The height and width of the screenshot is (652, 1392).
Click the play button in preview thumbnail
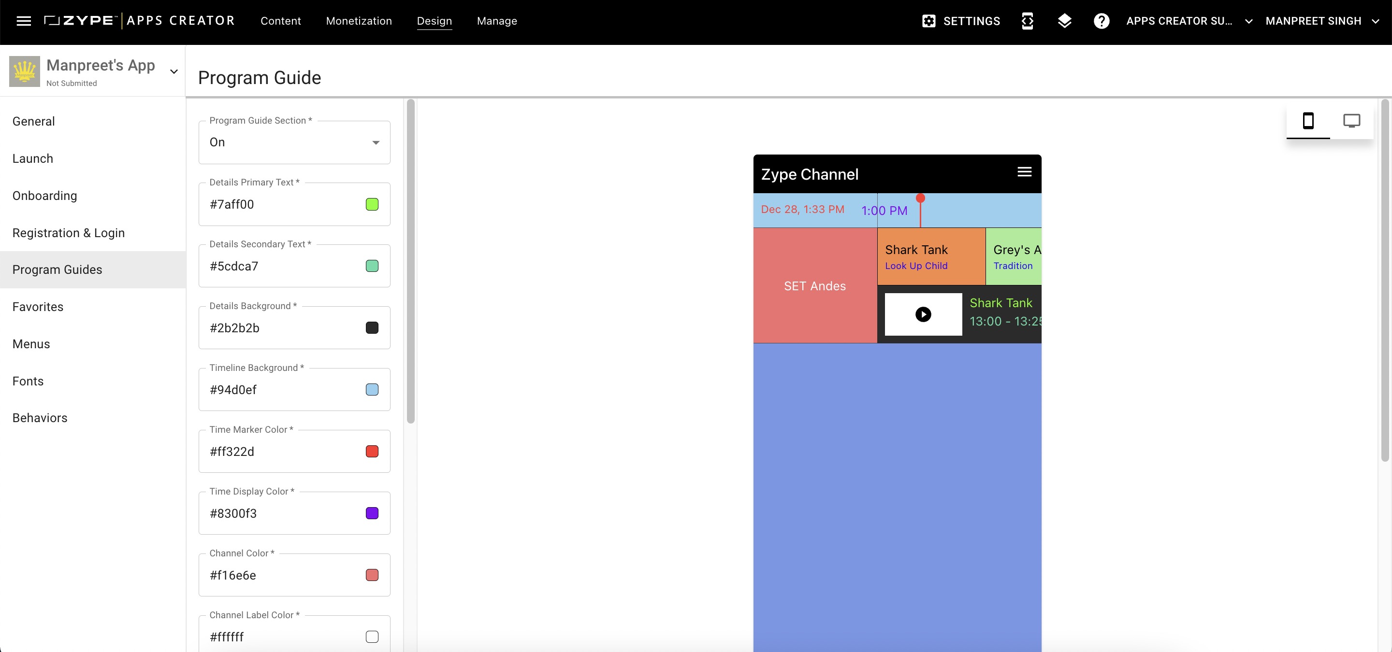pyautogui.click(x=923, y=314)
